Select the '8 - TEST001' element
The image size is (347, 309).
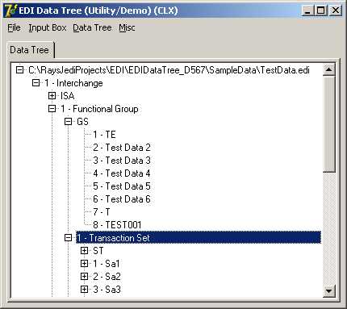pyautogui.click(x=117, y=225)
